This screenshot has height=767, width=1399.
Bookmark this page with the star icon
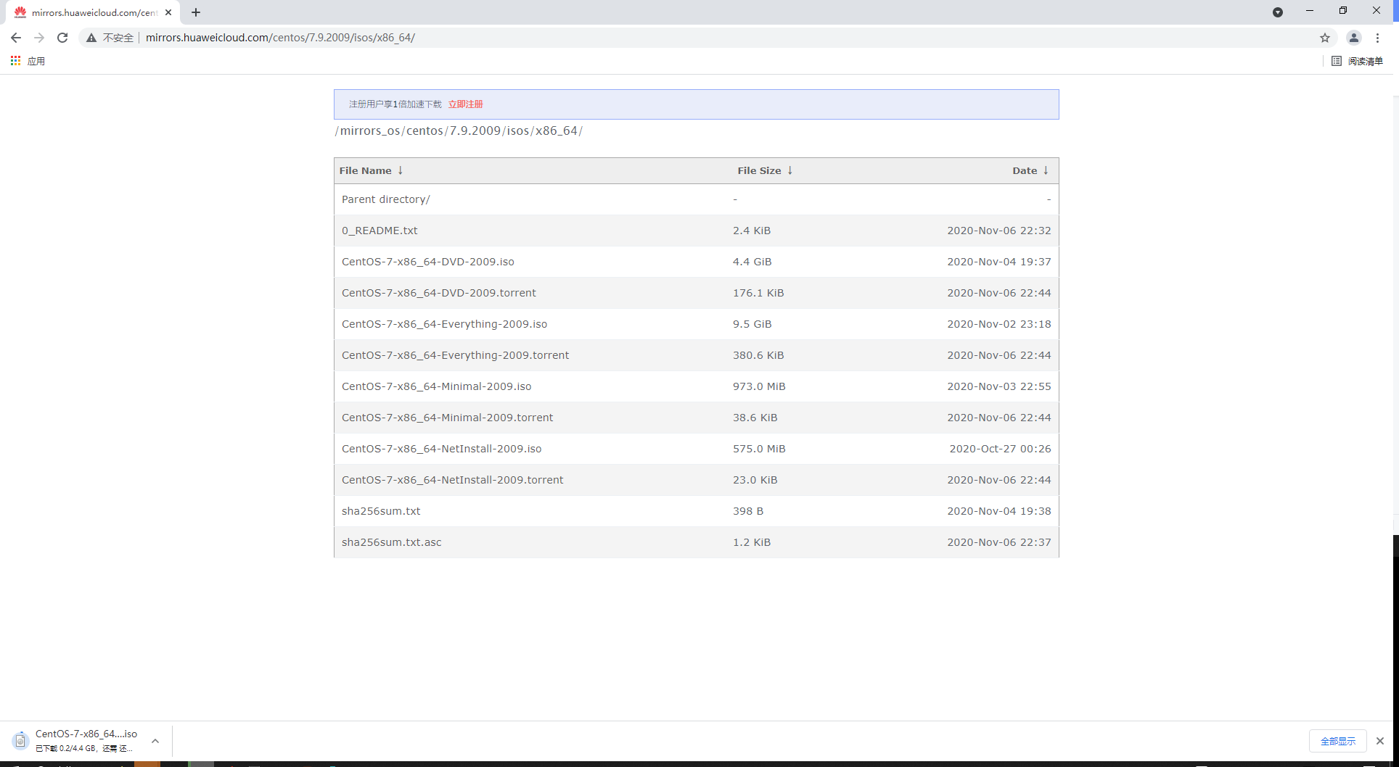click(1325, 38)
